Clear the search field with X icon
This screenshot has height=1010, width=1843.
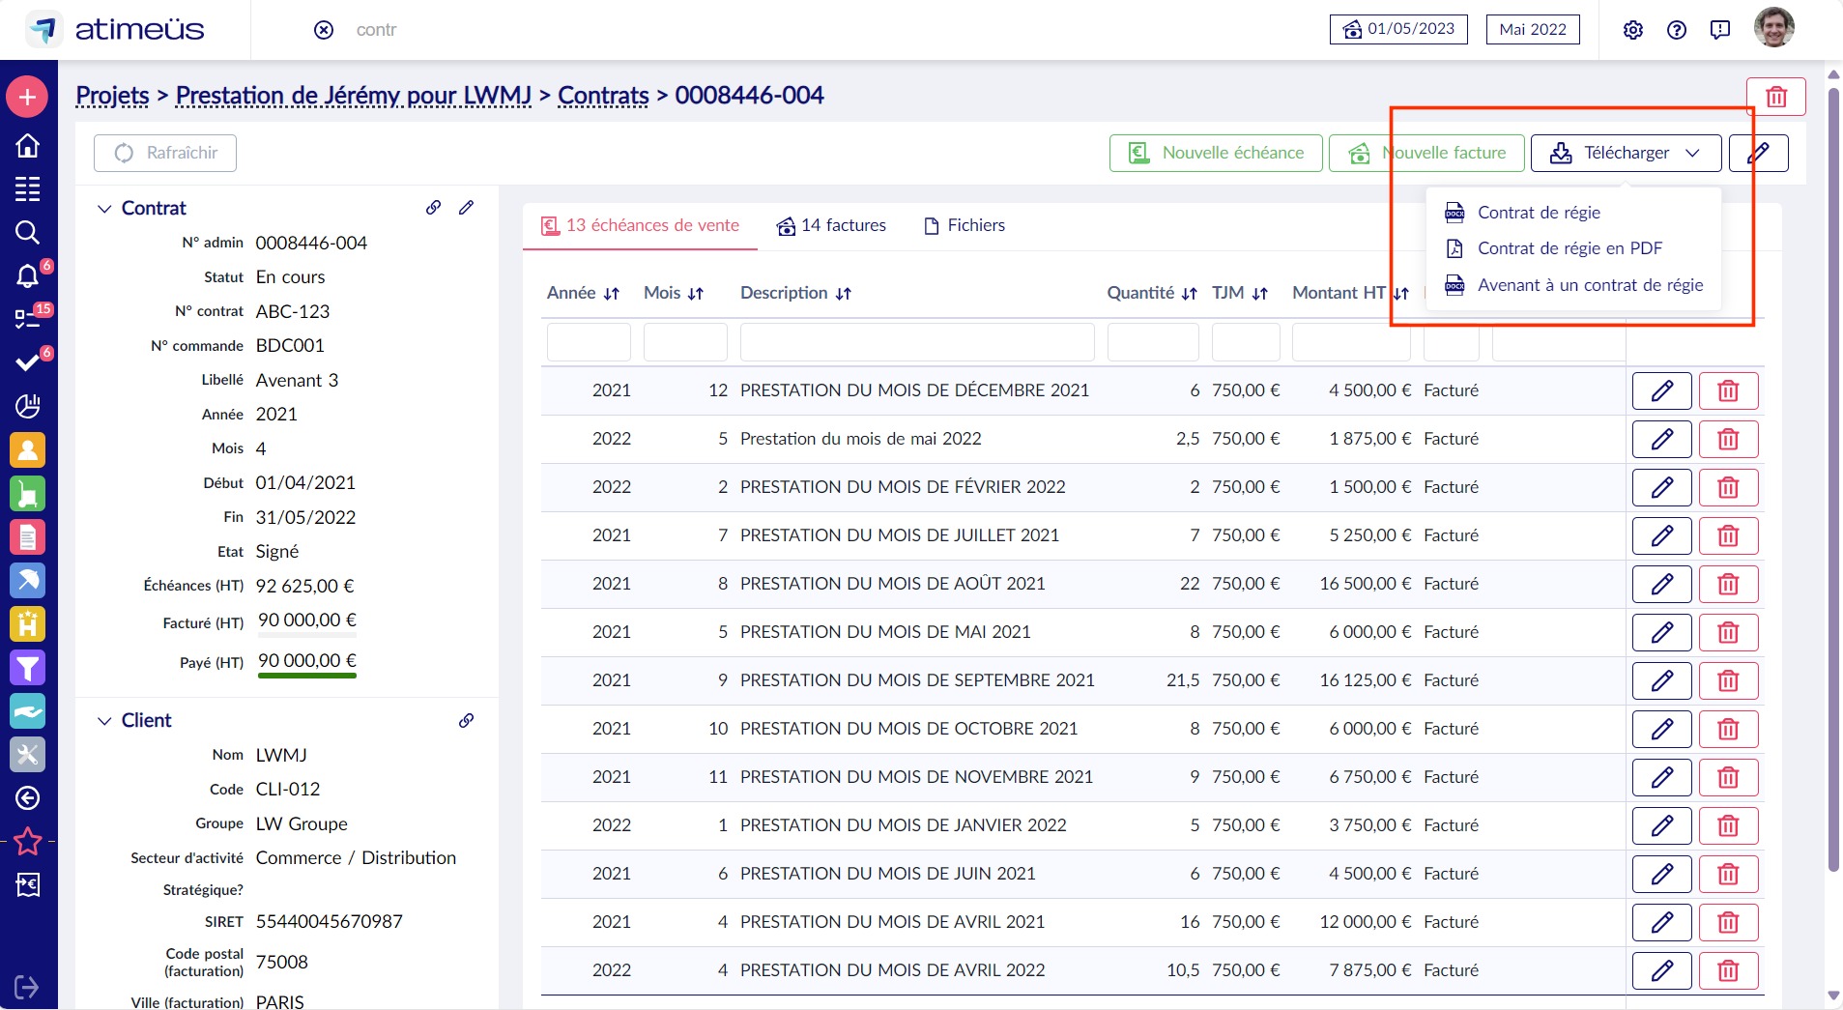pos(324,30)
